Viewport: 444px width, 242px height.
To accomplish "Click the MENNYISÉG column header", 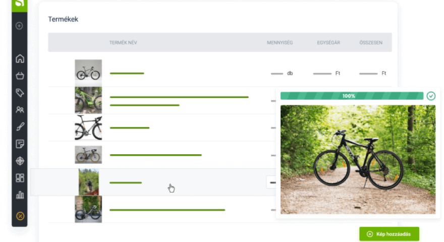I will click(x=280, y=42).
